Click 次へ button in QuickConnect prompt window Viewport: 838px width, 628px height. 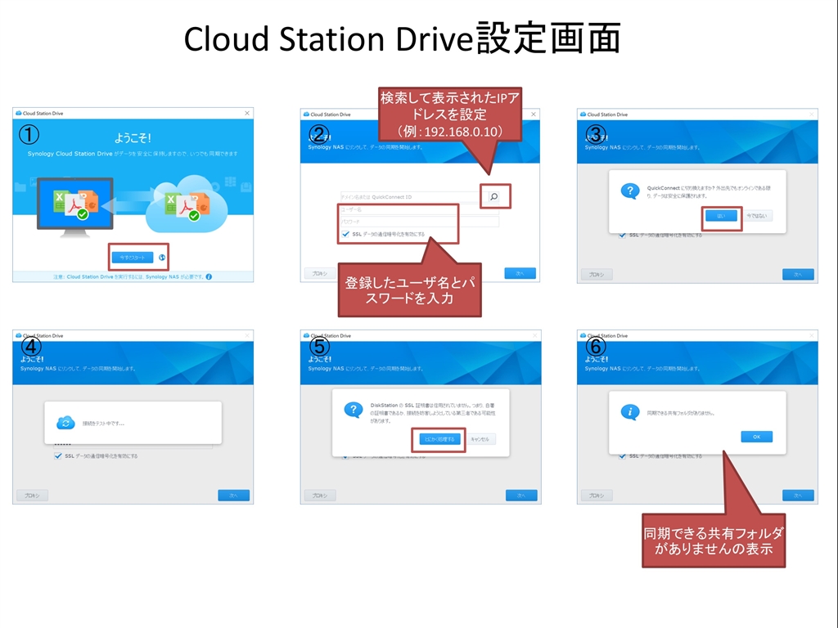(798, 275)
